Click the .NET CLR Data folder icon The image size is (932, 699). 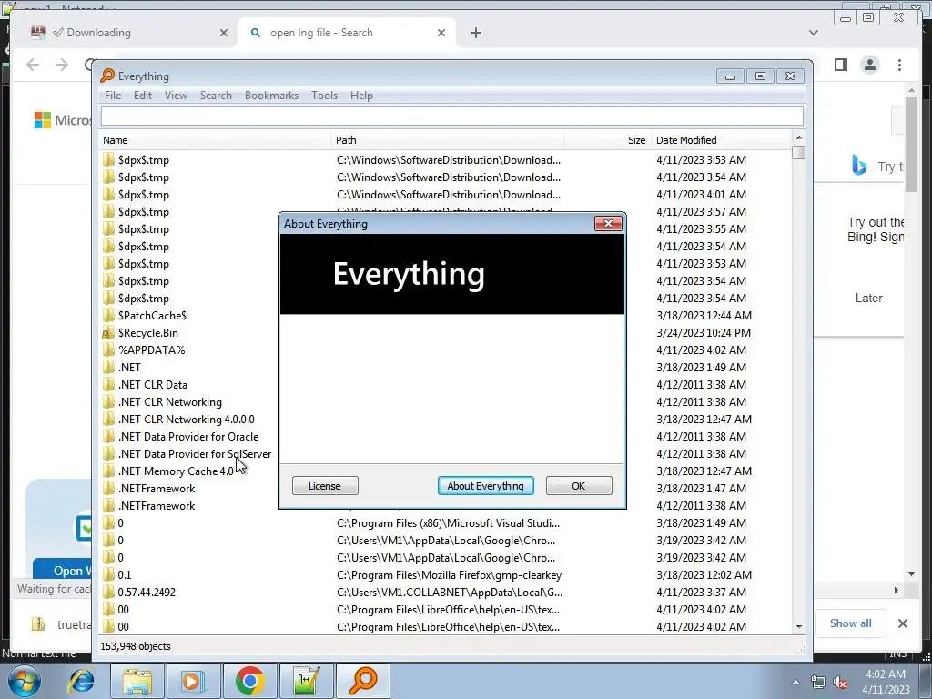108,385
